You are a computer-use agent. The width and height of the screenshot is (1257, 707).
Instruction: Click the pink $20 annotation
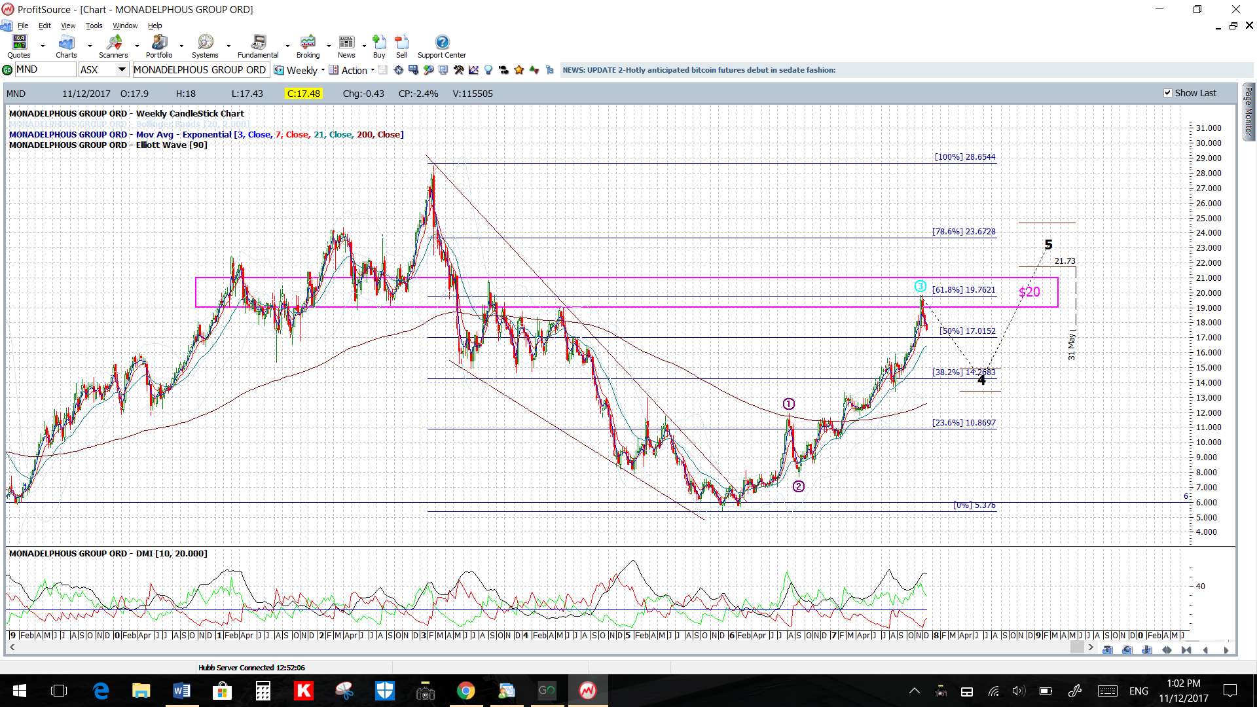pyautogui.click(x=1029, y=292)
